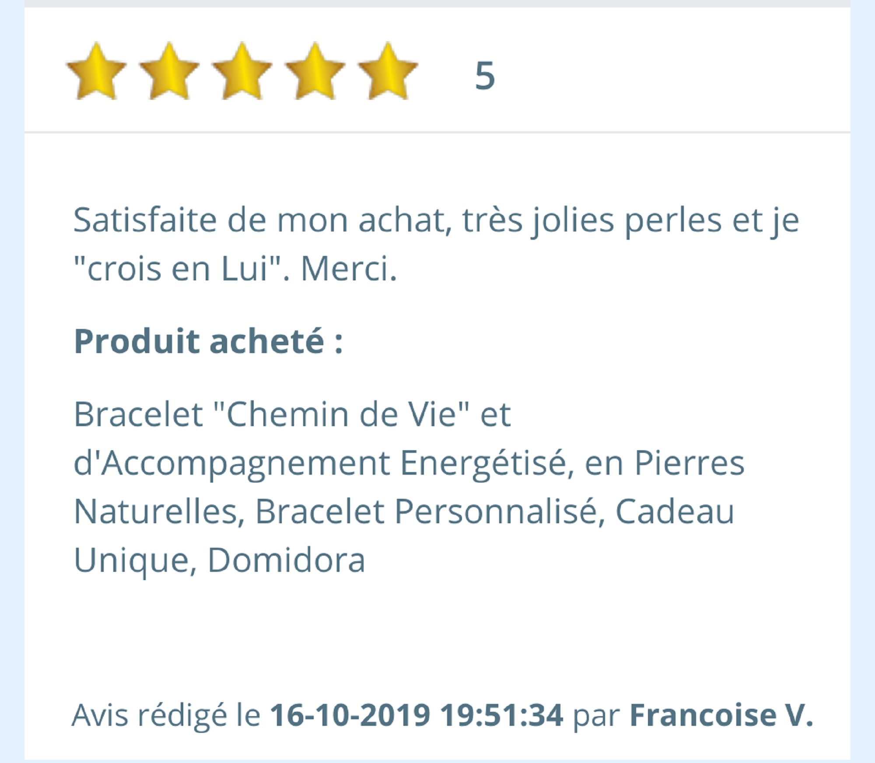Click the word "Domidora"
This screenshot has height=763, width=875.
click(x=286, y=560)
